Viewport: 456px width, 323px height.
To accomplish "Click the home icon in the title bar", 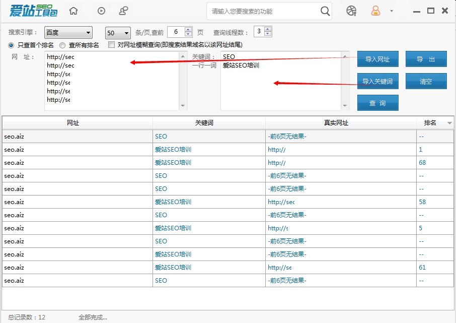I will click(72, 10).
